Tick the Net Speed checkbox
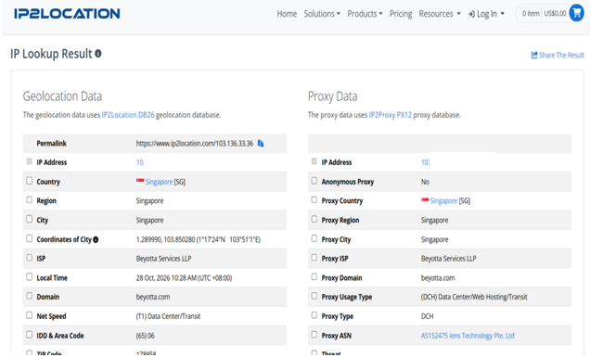Image resolution: width=590 pixels, height=357 pixels. coord(30,315)
